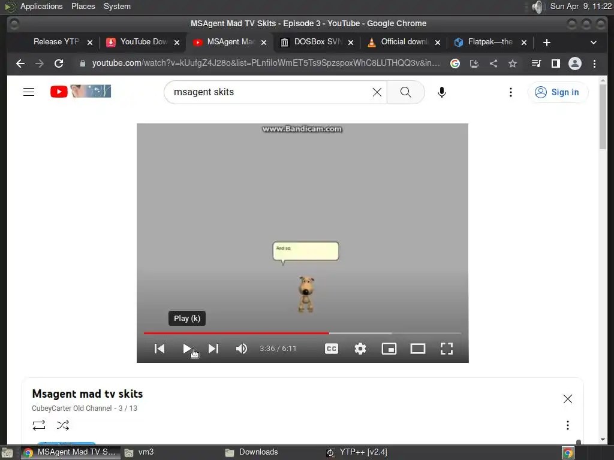Close the MSAgent Mad TV tab
614x460 pixels.
tap(264, 43)
